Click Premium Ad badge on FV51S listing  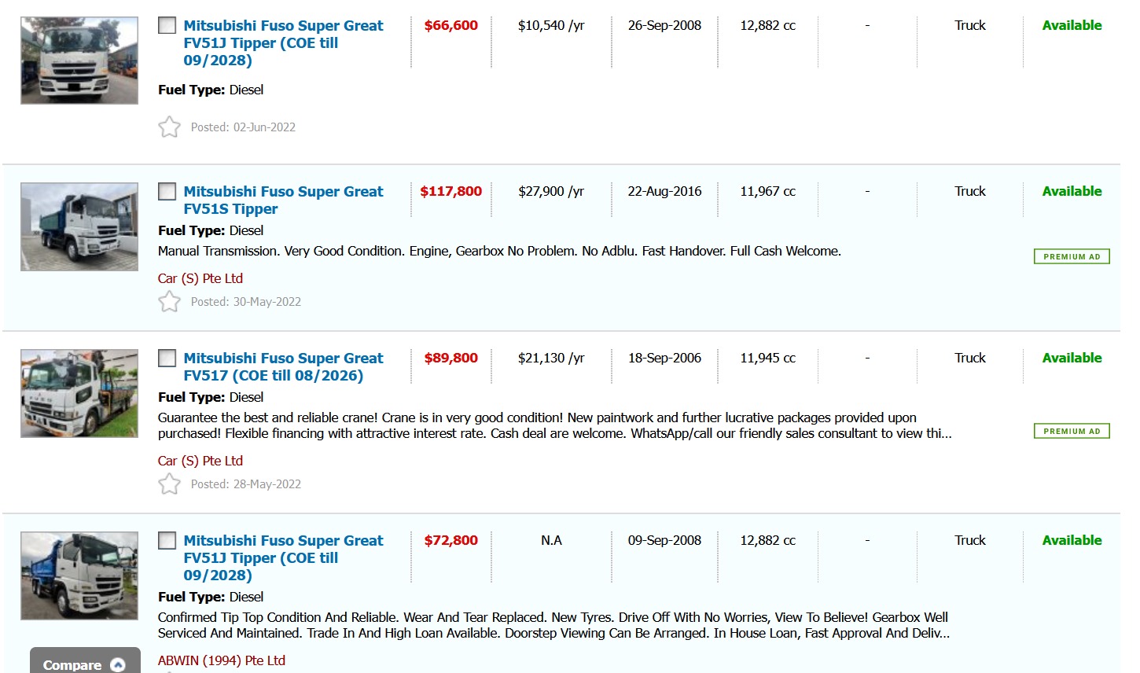(1071, 256)
